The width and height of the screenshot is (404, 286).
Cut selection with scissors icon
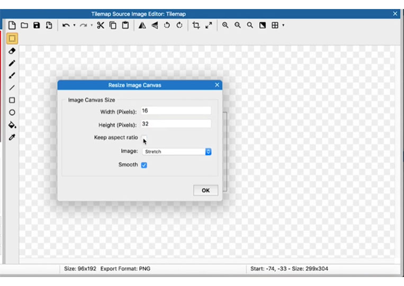pyautogui.click(x=101, y=25)
